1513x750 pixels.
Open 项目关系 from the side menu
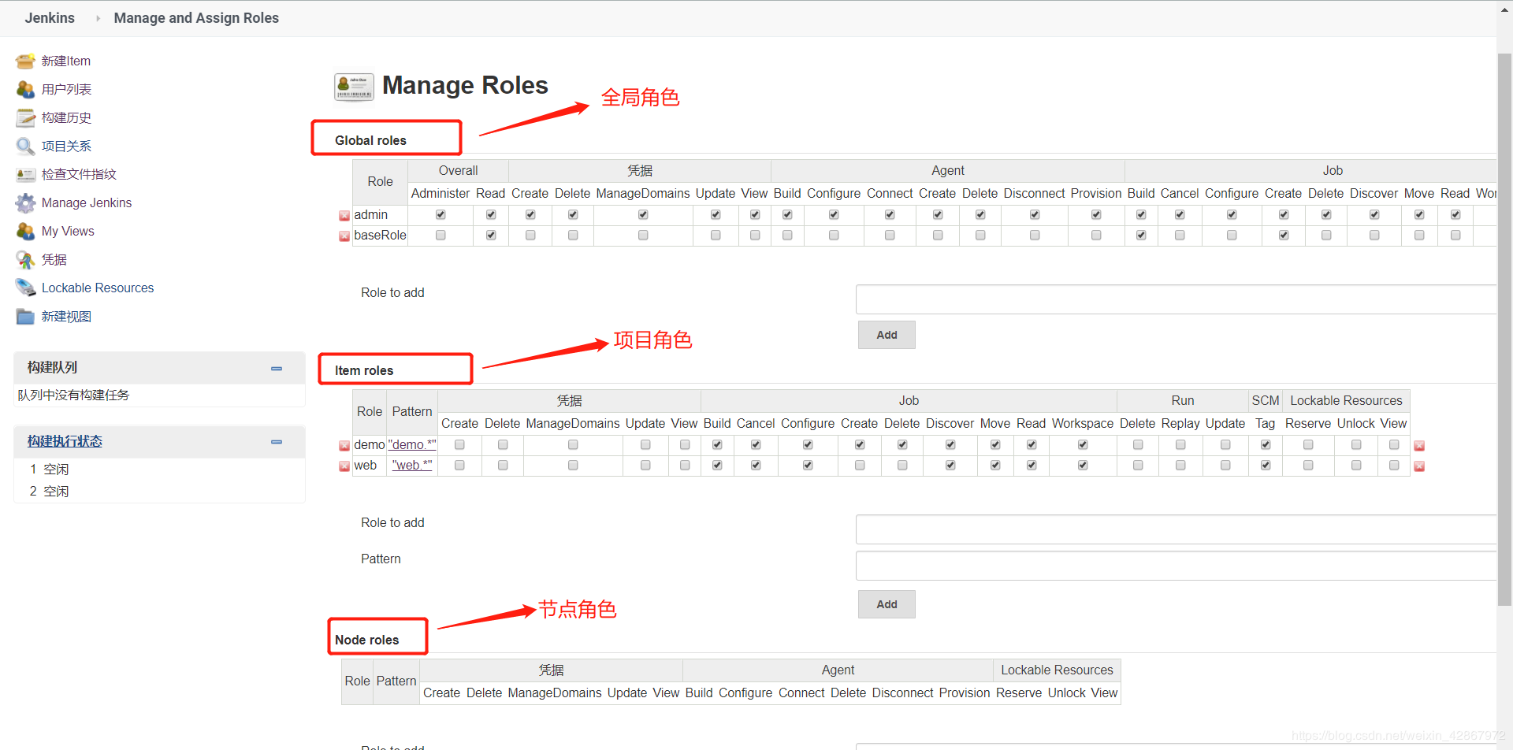[x=66, y=147]
